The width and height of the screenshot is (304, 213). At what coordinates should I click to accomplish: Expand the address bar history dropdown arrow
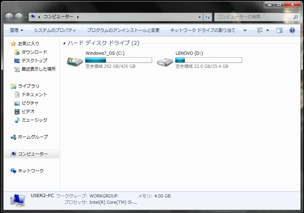[199, 17]
